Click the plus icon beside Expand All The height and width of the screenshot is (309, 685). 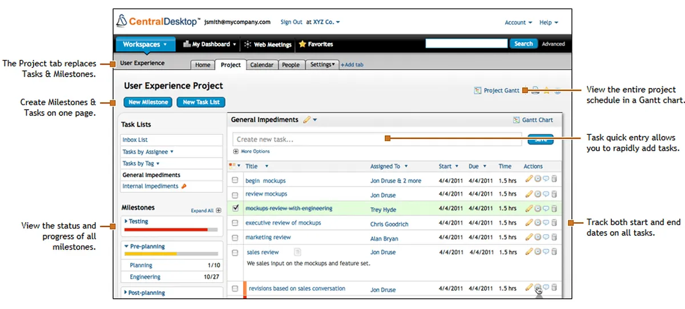tap(218, 210)
